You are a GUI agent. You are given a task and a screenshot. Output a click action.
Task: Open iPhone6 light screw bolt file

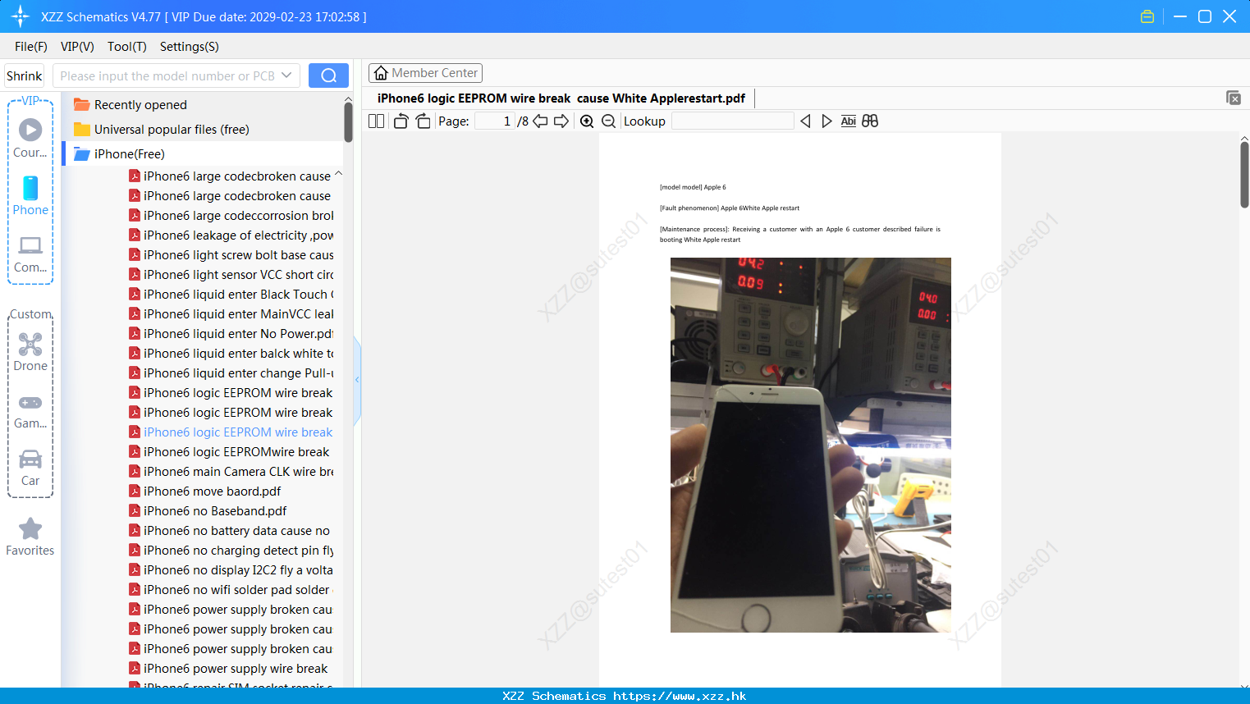click(x=231, y=255)
